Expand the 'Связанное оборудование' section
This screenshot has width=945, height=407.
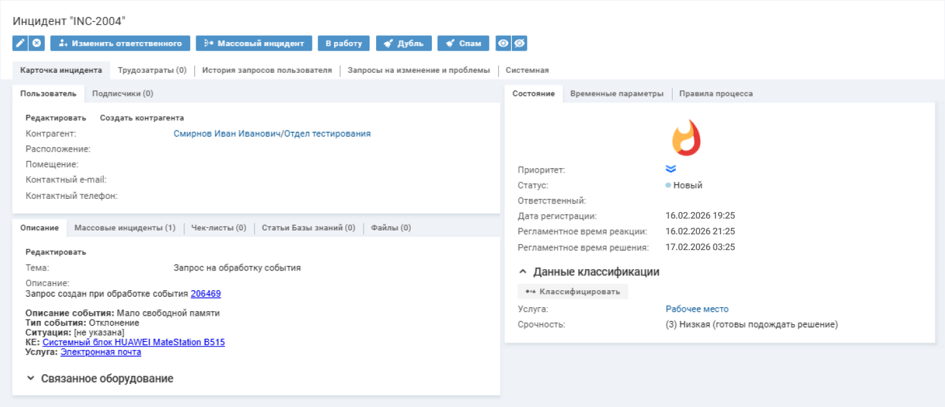coord(100,379)
